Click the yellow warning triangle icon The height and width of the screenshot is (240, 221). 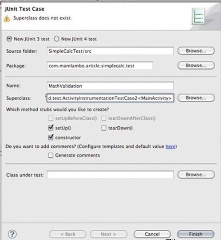pos(7,19)
